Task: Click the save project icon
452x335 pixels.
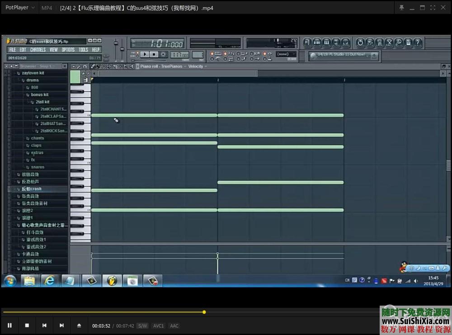Action: pos(370,43)
